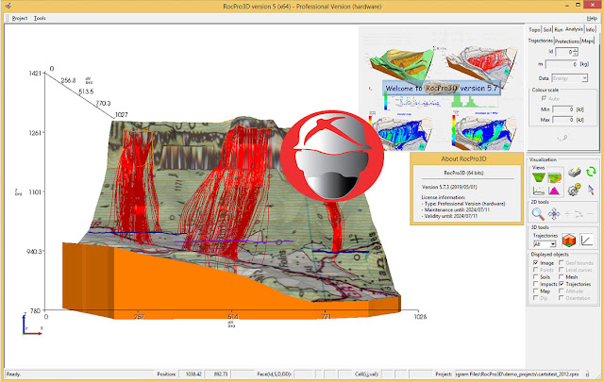Viewport: 604px width, 382px height.
Task: Click the red trajectories thumbnail in welcome image
Action: click(x=481, y=65)
